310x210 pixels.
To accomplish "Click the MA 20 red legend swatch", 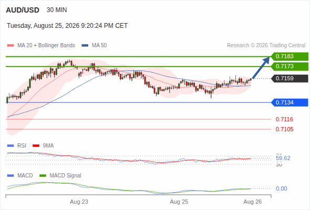I will pyautogui.click(x=11, y=46).
